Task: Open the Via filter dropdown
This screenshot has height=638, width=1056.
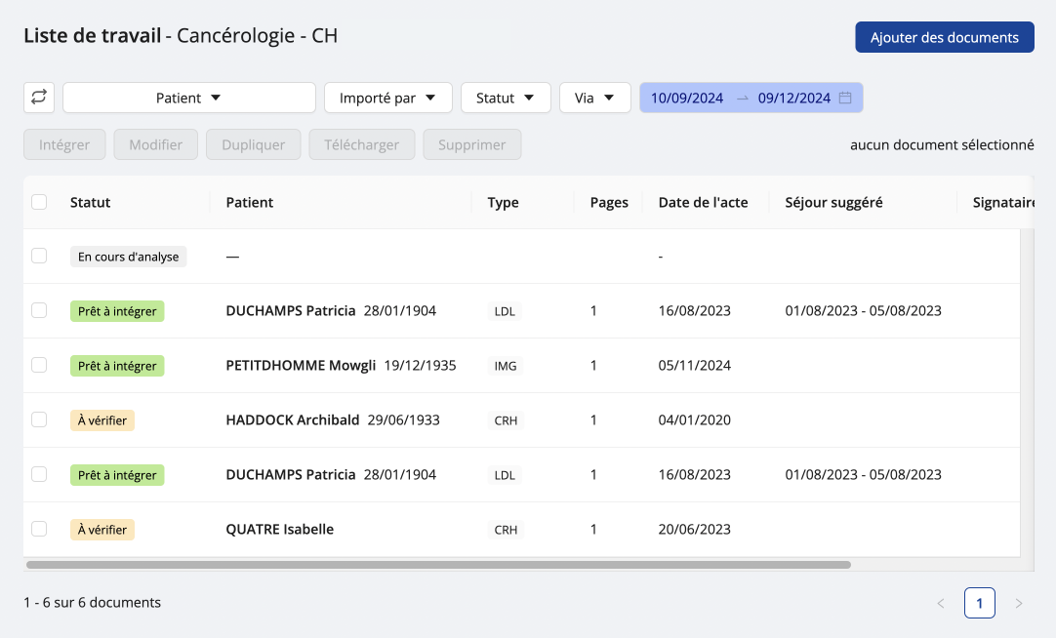Action: point(594,98)
